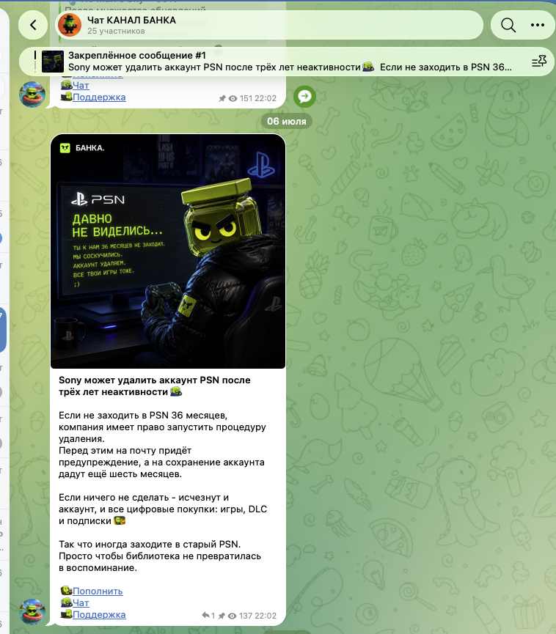Click the 25 участников member count
This screenshot has width=556, height=634.
pyautogui.click(x=116, y=31)
